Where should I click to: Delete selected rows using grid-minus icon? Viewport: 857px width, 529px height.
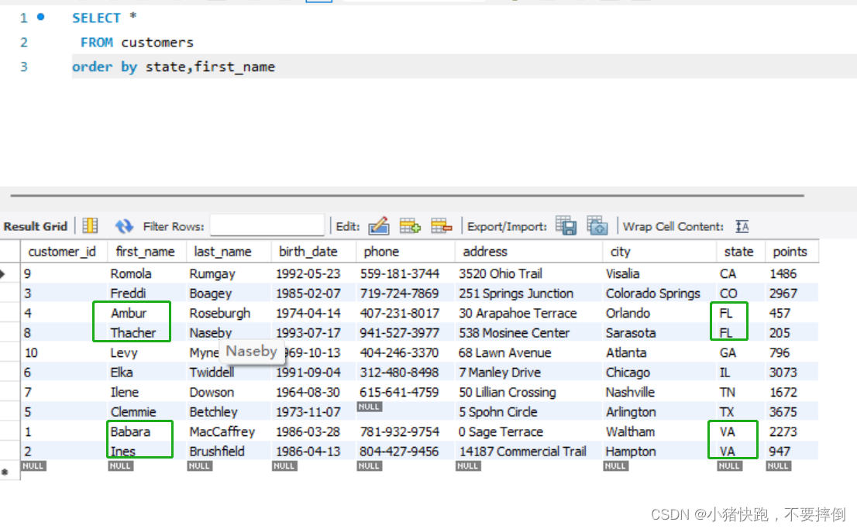point(441,226)
